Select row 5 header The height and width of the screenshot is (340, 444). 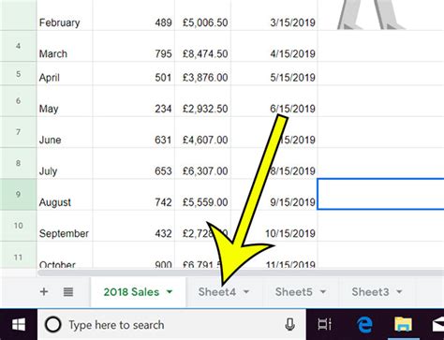pos(18,74)
